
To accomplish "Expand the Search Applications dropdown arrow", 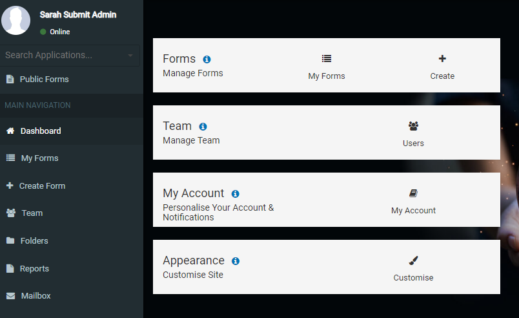I will tap(130, 56).
